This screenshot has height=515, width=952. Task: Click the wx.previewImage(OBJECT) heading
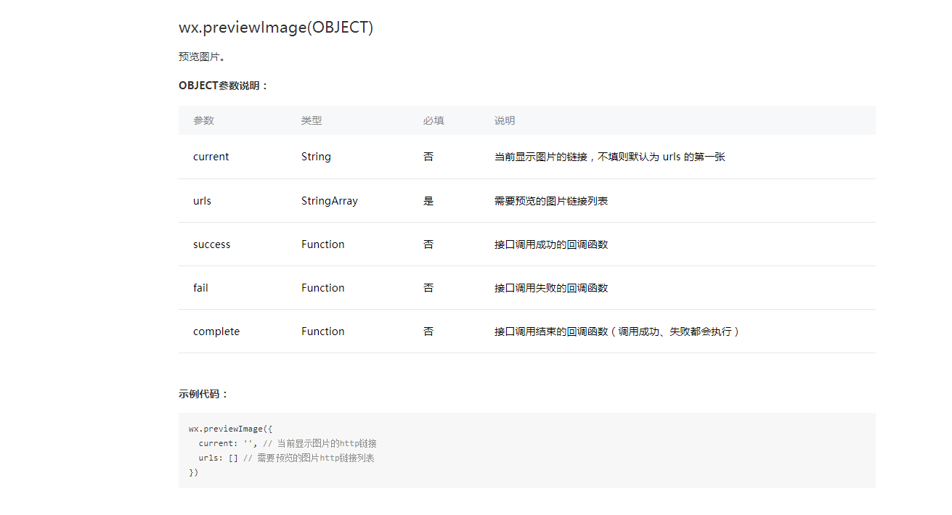[x=275, y=28]
